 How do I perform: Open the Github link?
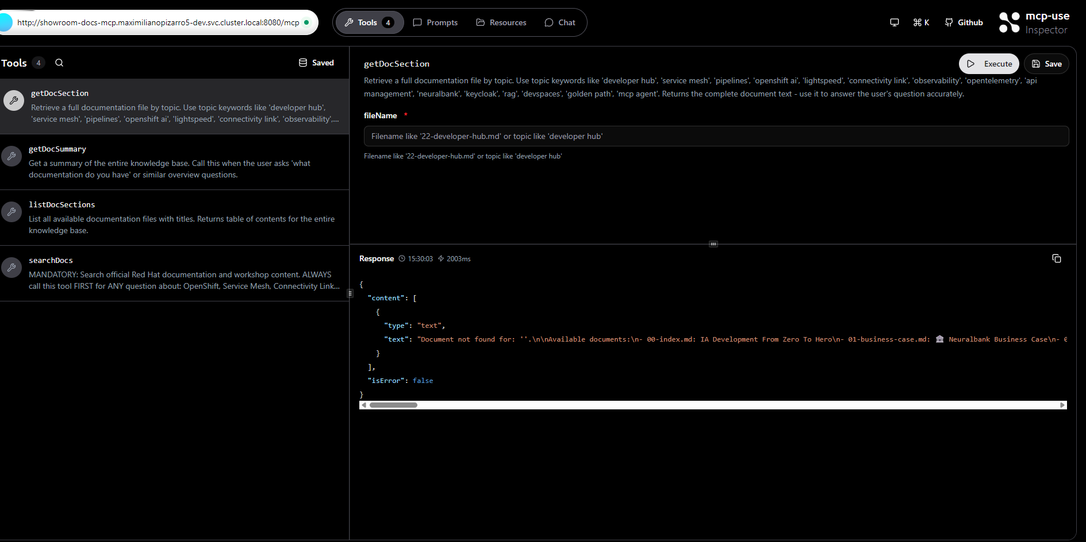pyautogui.click(x=964, y=22)
